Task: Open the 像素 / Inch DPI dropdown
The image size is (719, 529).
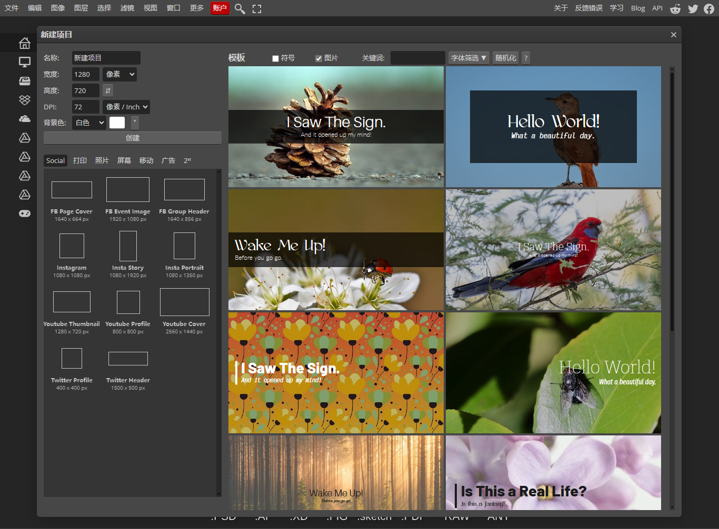Action: coord(126,107)
